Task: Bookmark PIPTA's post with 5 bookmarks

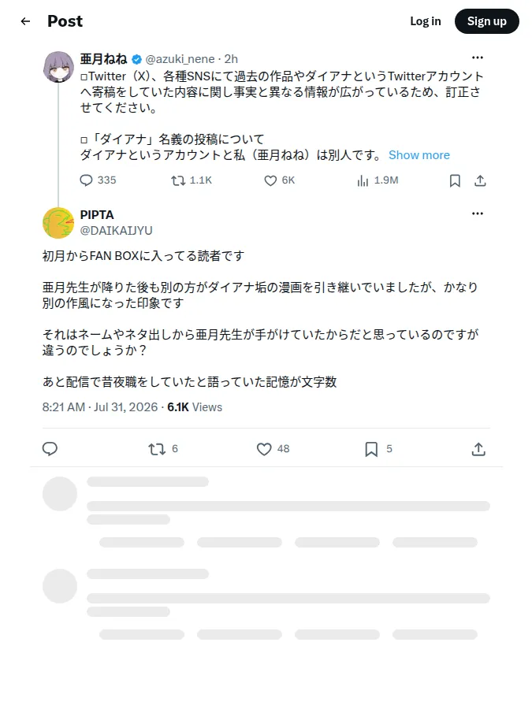Action: pos(371,449)
